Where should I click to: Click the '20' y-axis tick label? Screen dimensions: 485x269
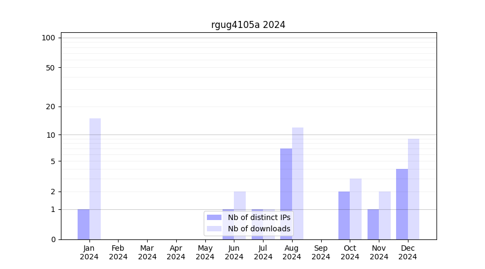[x=51, y=107]
